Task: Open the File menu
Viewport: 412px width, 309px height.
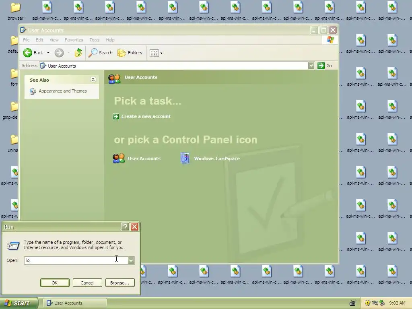Action: pos(26,40)
